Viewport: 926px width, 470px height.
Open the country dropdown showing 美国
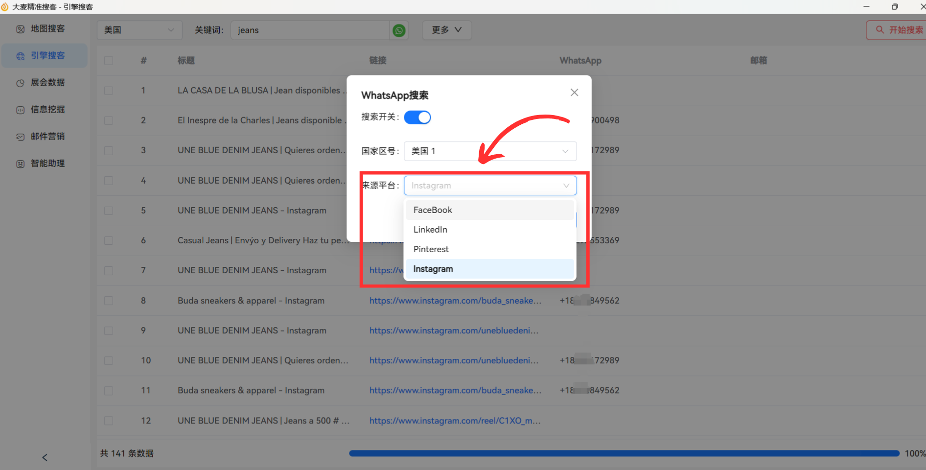[139, 30]
